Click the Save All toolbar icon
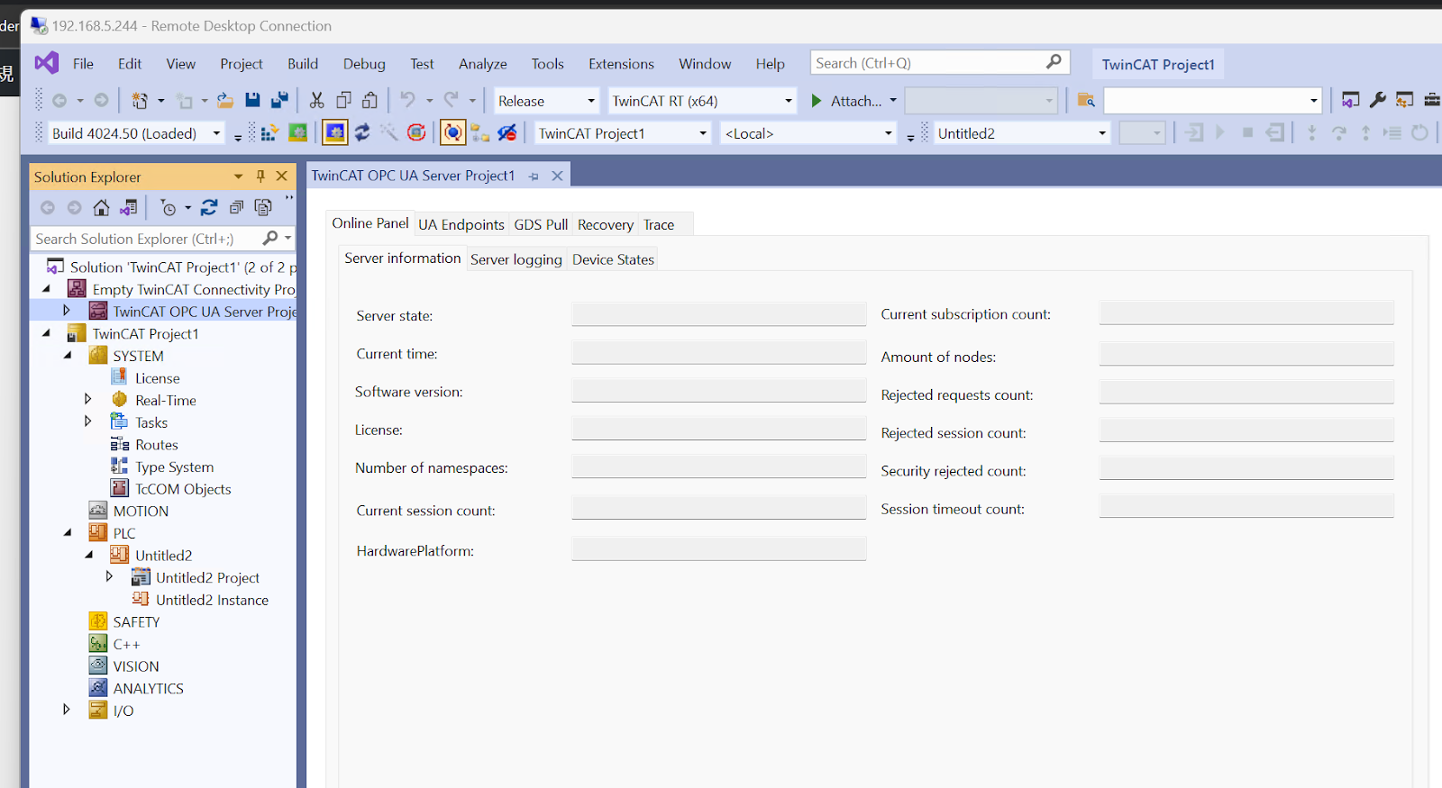 click(280, 101)
